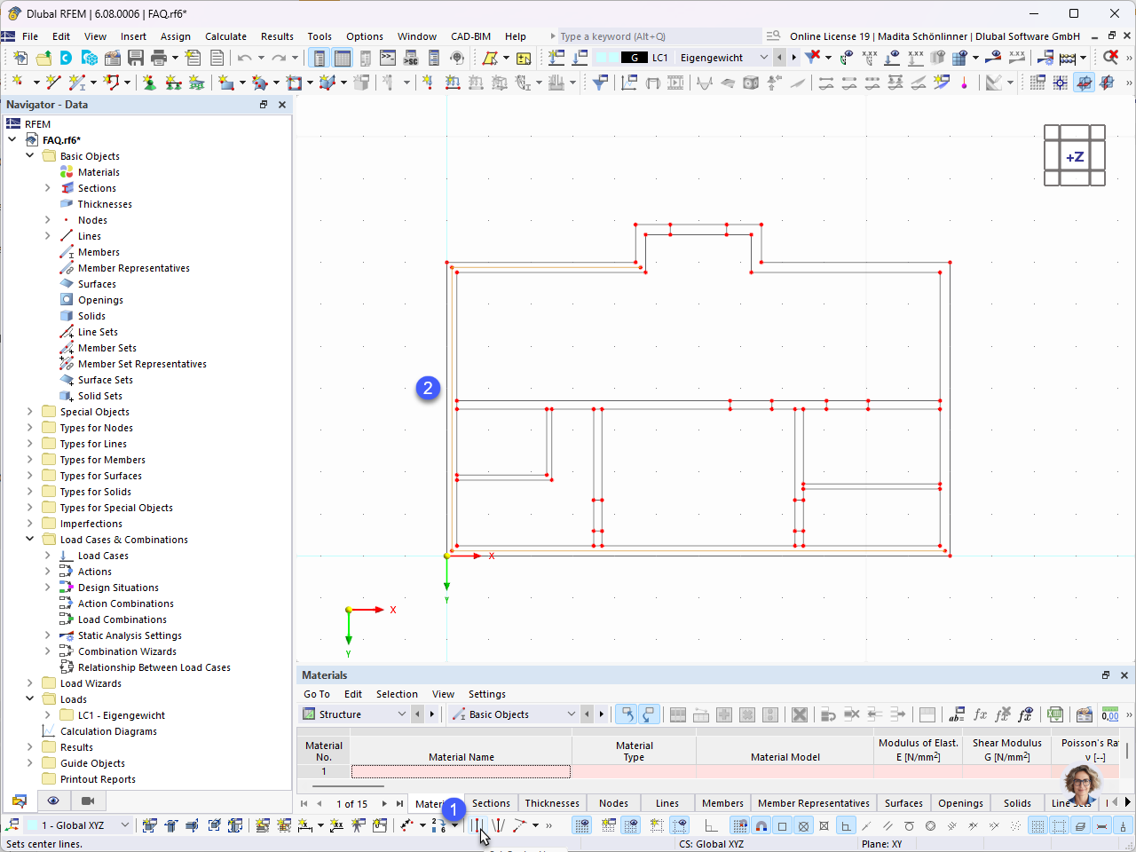This screenshot has width=1136, height=852.
Task: Select Load Combinations in Navigator tree
Action: [122, 619]
